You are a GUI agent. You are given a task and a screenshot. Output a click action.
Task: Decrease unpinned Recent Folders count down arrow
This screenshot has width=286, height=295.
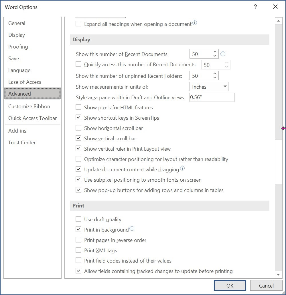pyautogui.click(x=215, y=78)
